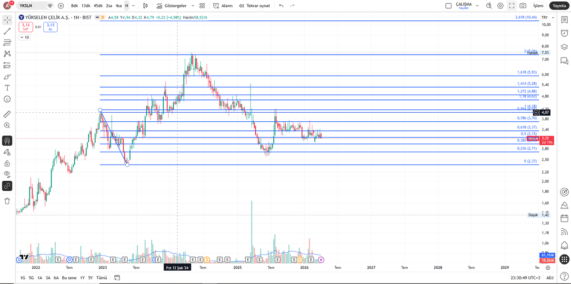The height and width of the screenshot is (284, 571).
Task: Open the TRY currency dropdown
Action: [x=548, y=18]
